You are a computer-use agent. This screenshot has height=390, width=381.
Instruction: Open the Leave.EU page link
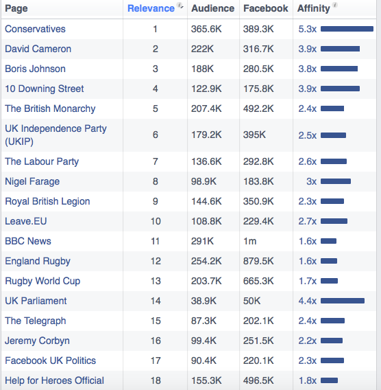coord(26,221)
